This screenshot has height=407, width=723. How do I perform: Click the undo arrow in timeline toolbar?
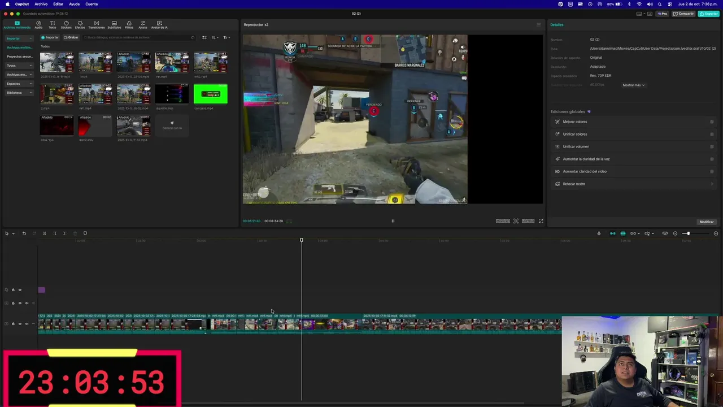[x=24, y=233]
